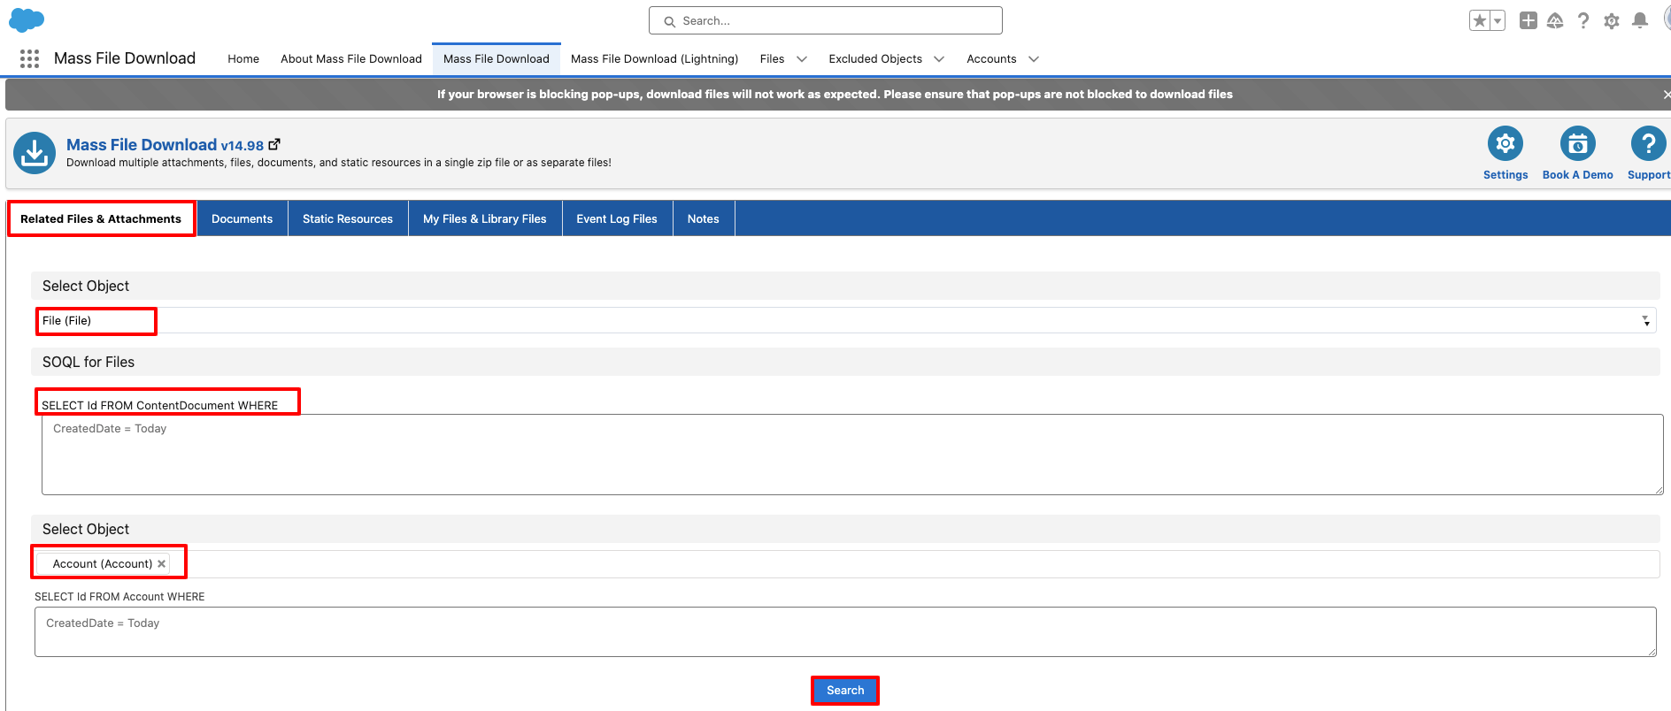The image size is (1671, 711).
Task: Open the File (File) object dropdown
Action: click(x=845, y=320)
